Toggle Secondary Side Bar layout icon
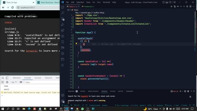Viewport: 197px width, 111px height. [170, 2]
